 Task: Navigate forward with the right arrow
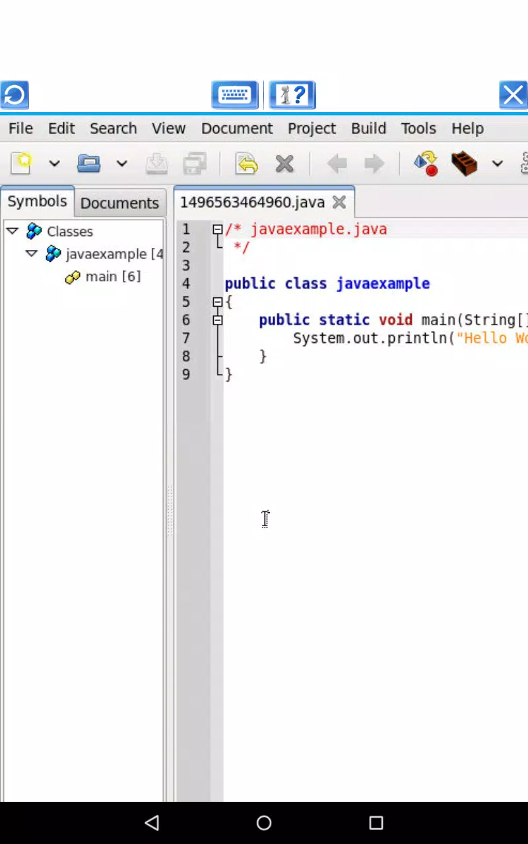point(374,164)
